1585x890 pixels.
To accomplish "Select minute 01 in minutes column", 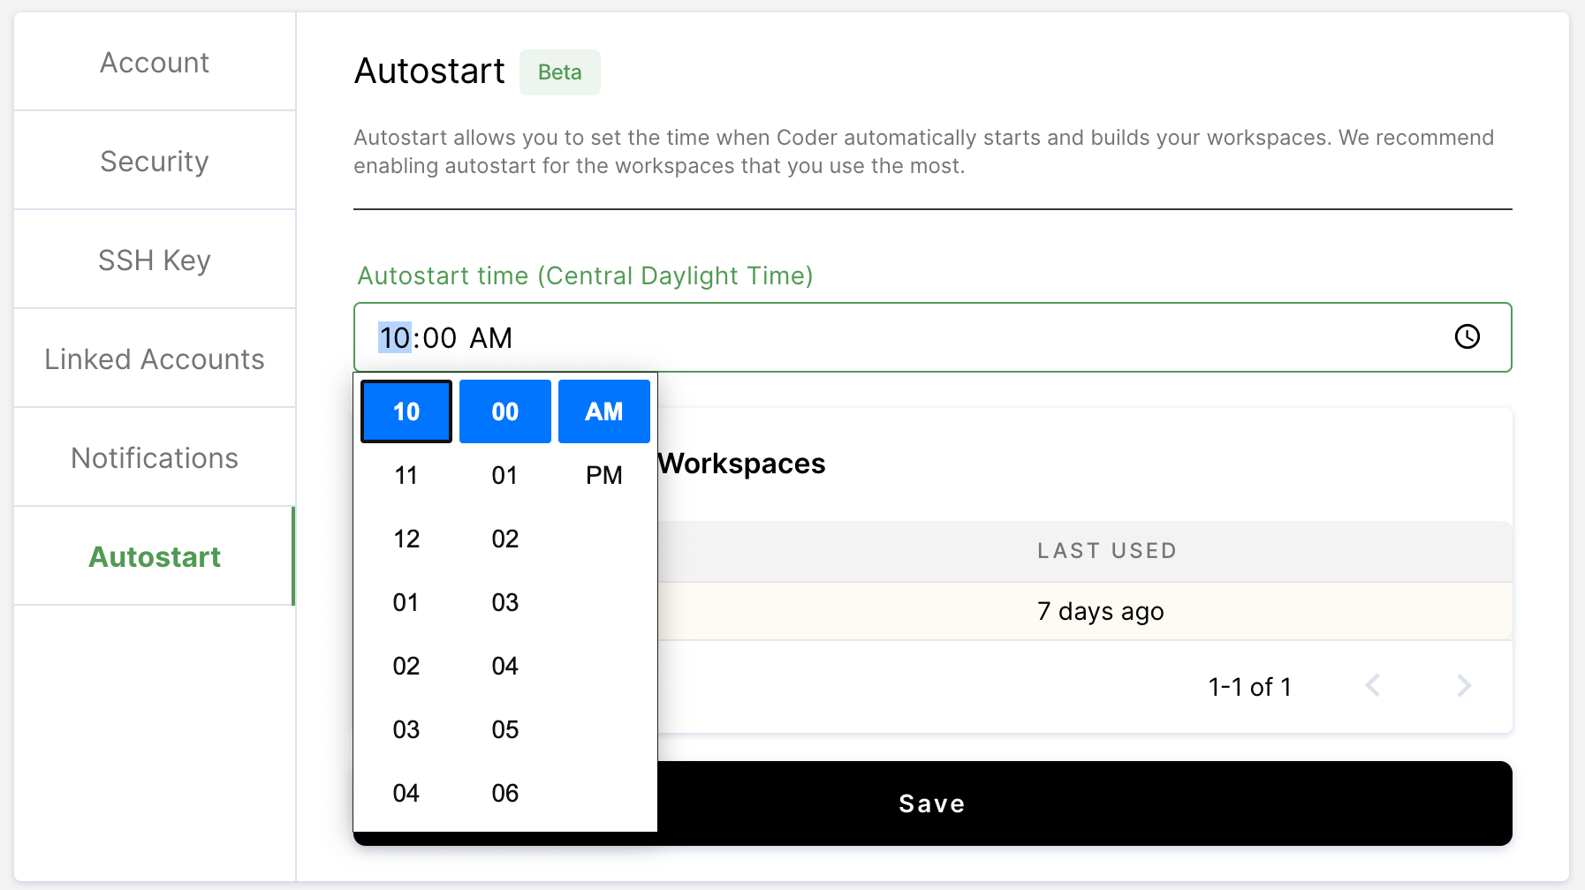I will [x=505, y=475].
